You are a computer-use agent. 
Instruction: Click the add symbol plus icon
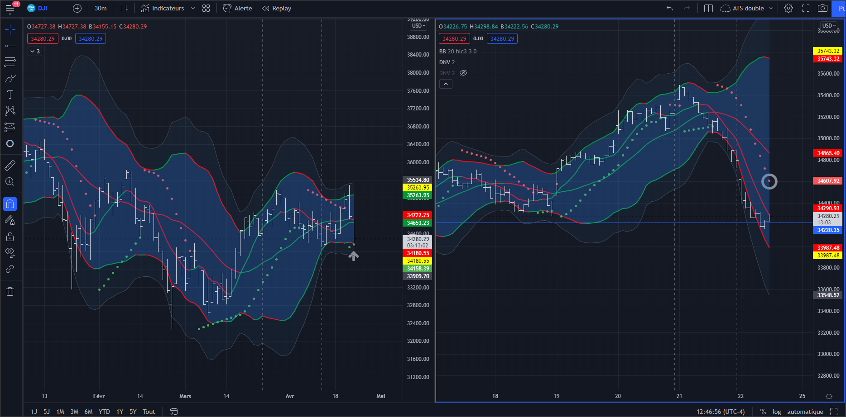[x=77, y=8]
